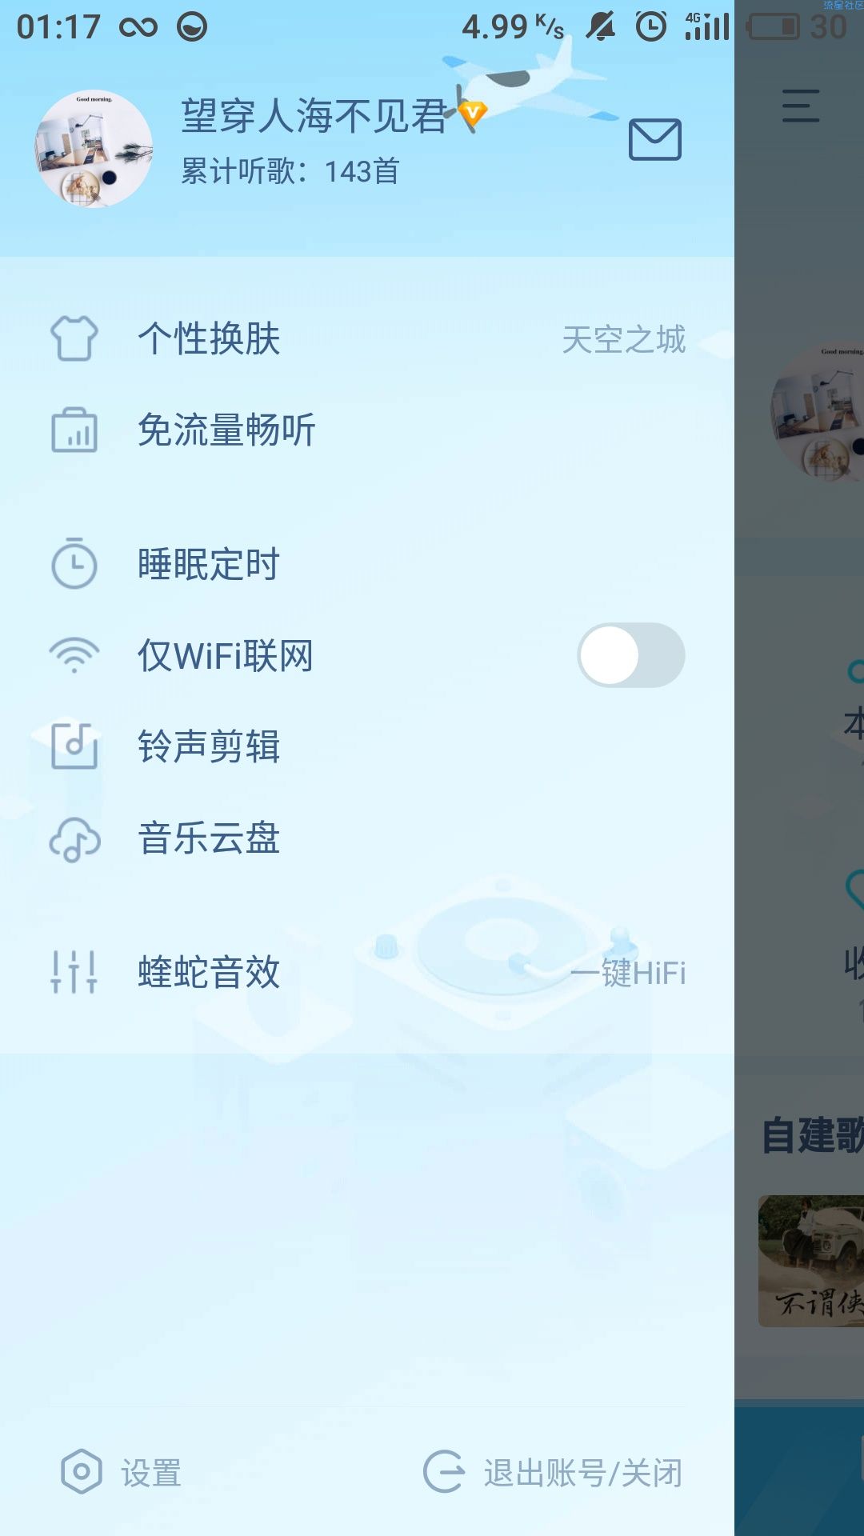Tap the 一键HiFi label
The image size is (864, 1536).
click(629, 973)
